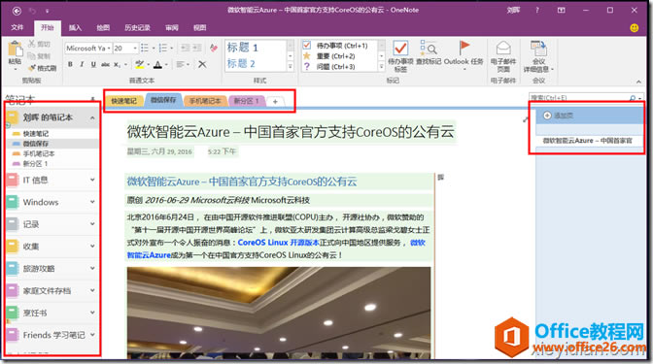Apply bold formatting with the B icon

70,64
